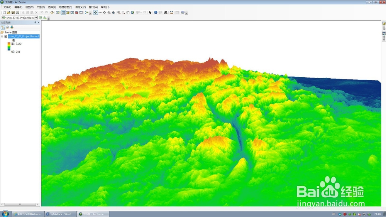Click first icon beside 3D Analyst layer dropdown

pyautogui.click(x=41, y=18)
